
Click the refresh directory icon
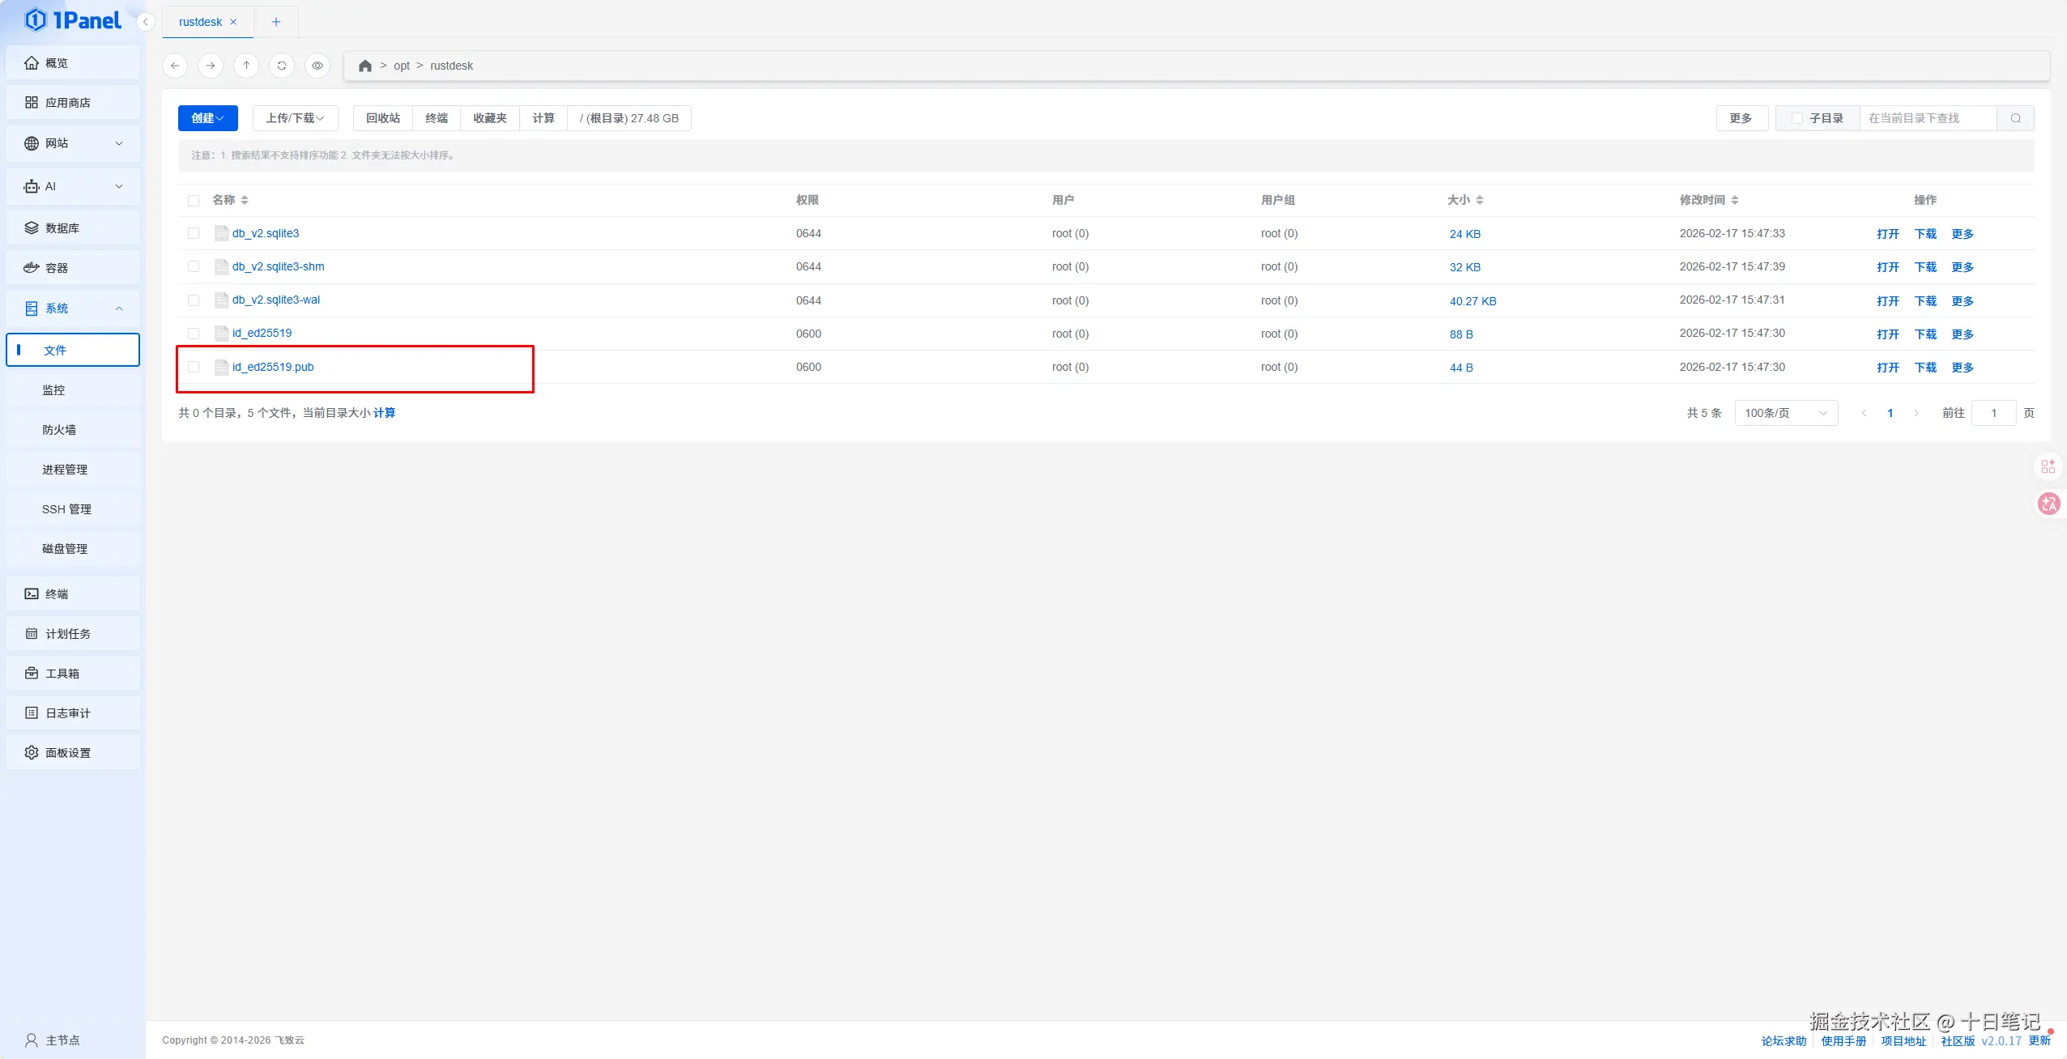coord(282,66)
